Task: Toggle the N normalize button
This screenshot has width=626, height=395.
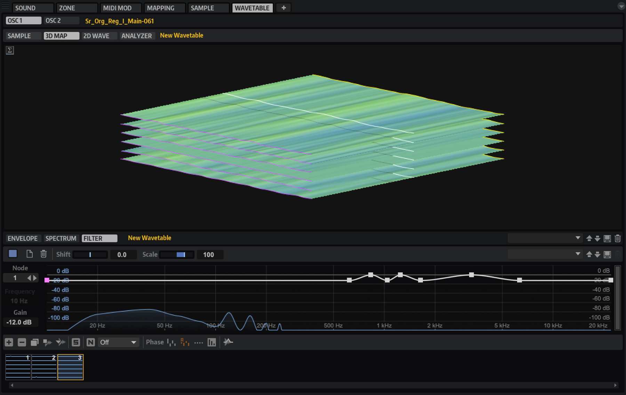Action: click(x=90, y=342)
